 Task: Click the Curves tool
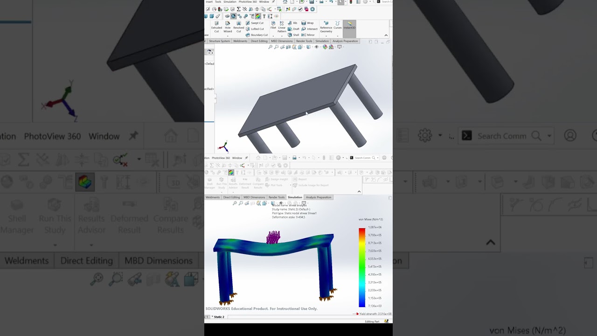click(338, 25)
